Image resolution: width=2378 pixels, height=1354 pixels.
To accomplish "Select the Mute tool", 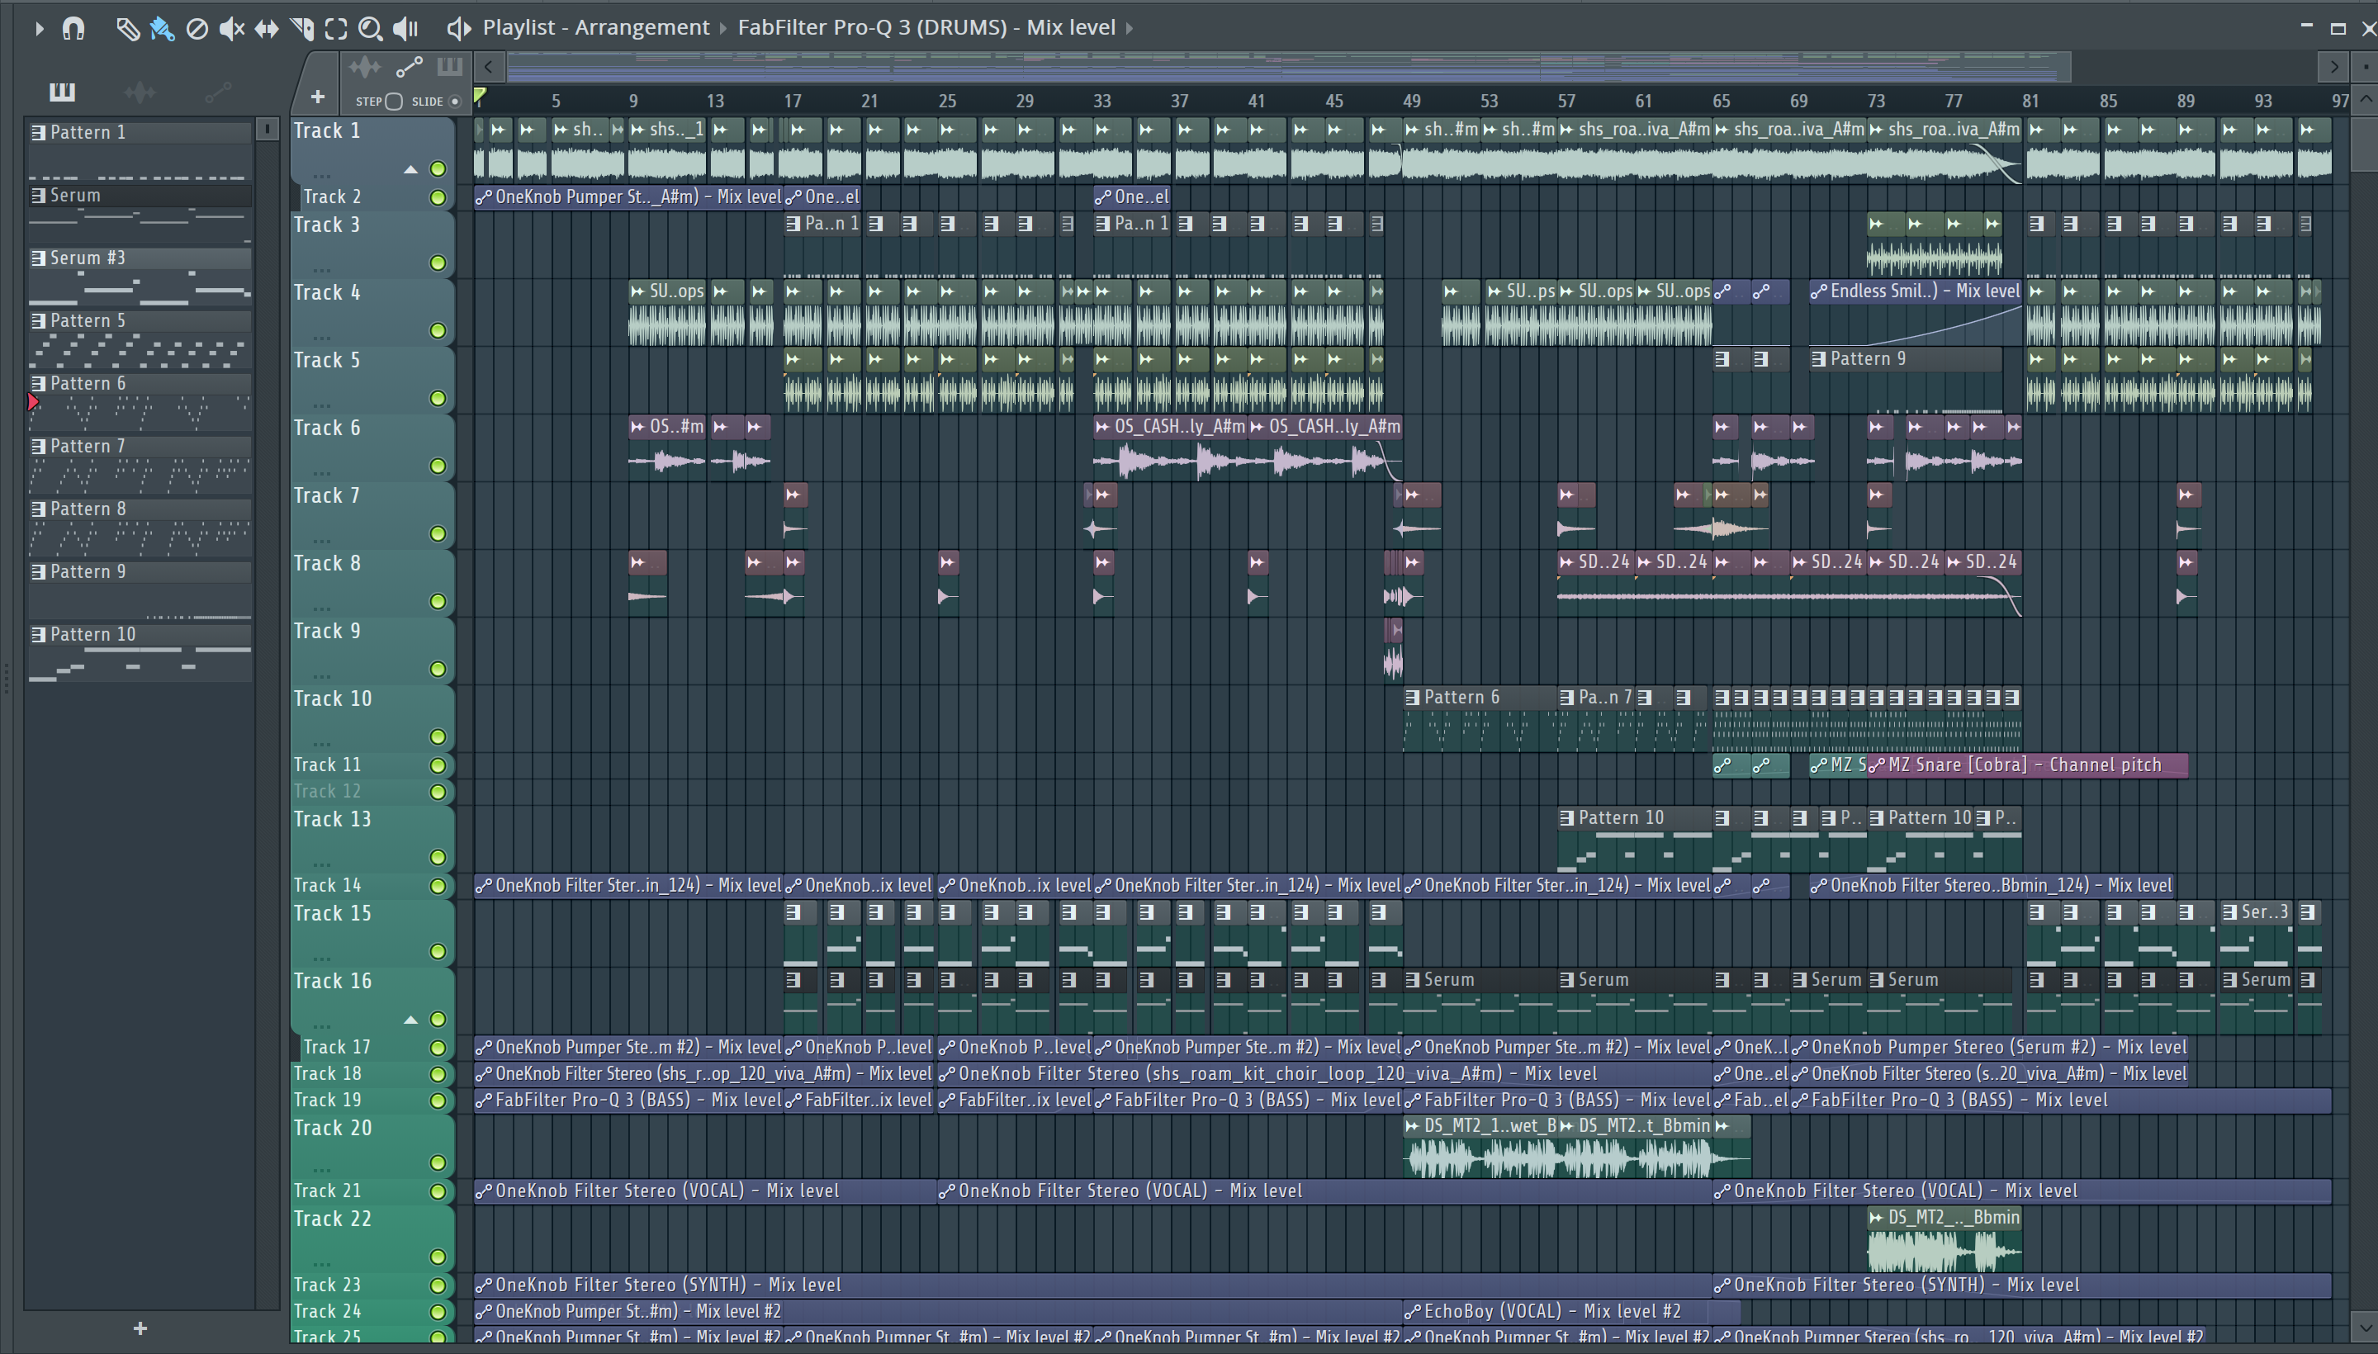I will (x=231, y=28).
